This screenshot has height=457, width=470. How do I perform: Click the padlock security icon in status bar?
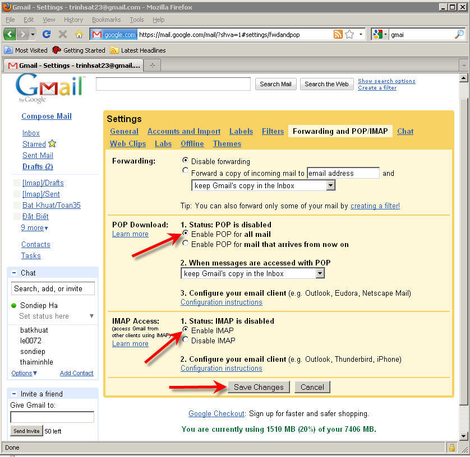click(451, 447)
